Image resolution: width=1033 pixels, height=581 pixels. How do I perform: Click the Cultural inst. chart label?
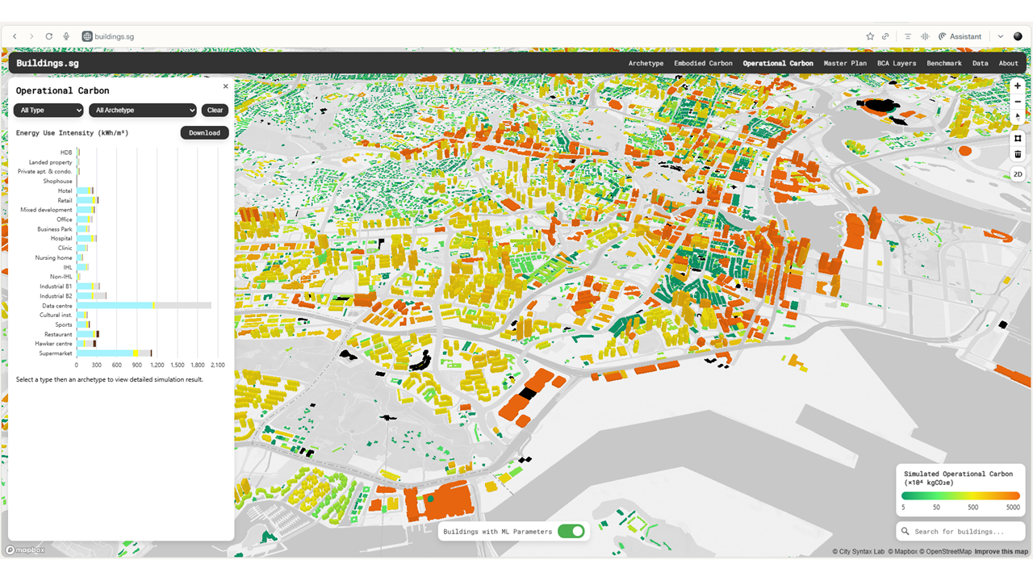click(x=56, y=316)
